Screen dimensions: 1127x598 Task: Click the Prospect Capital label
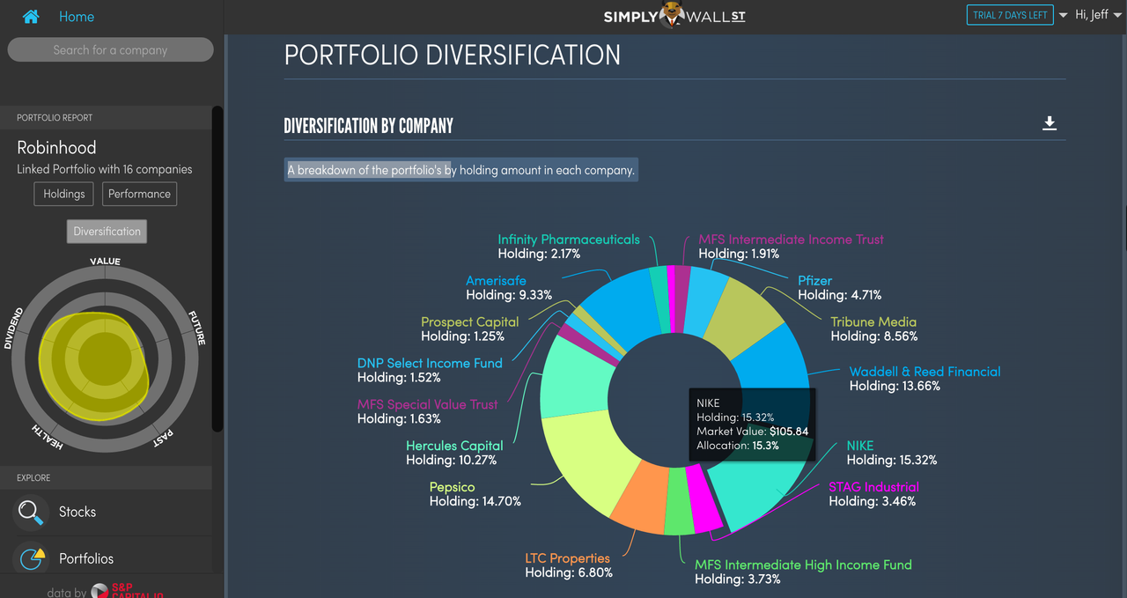point(469,321)
